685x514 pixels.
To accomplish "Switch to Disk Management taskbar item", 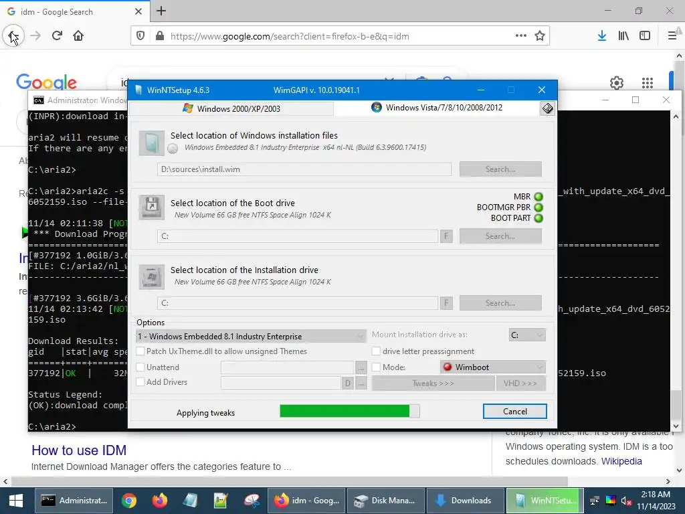I will click(x=385, y=501).
